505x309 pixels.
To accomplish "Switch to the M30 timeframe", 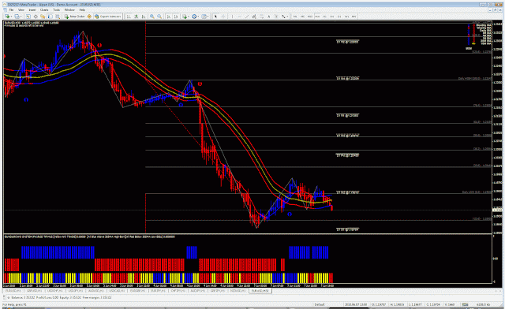I will (317, 17).
